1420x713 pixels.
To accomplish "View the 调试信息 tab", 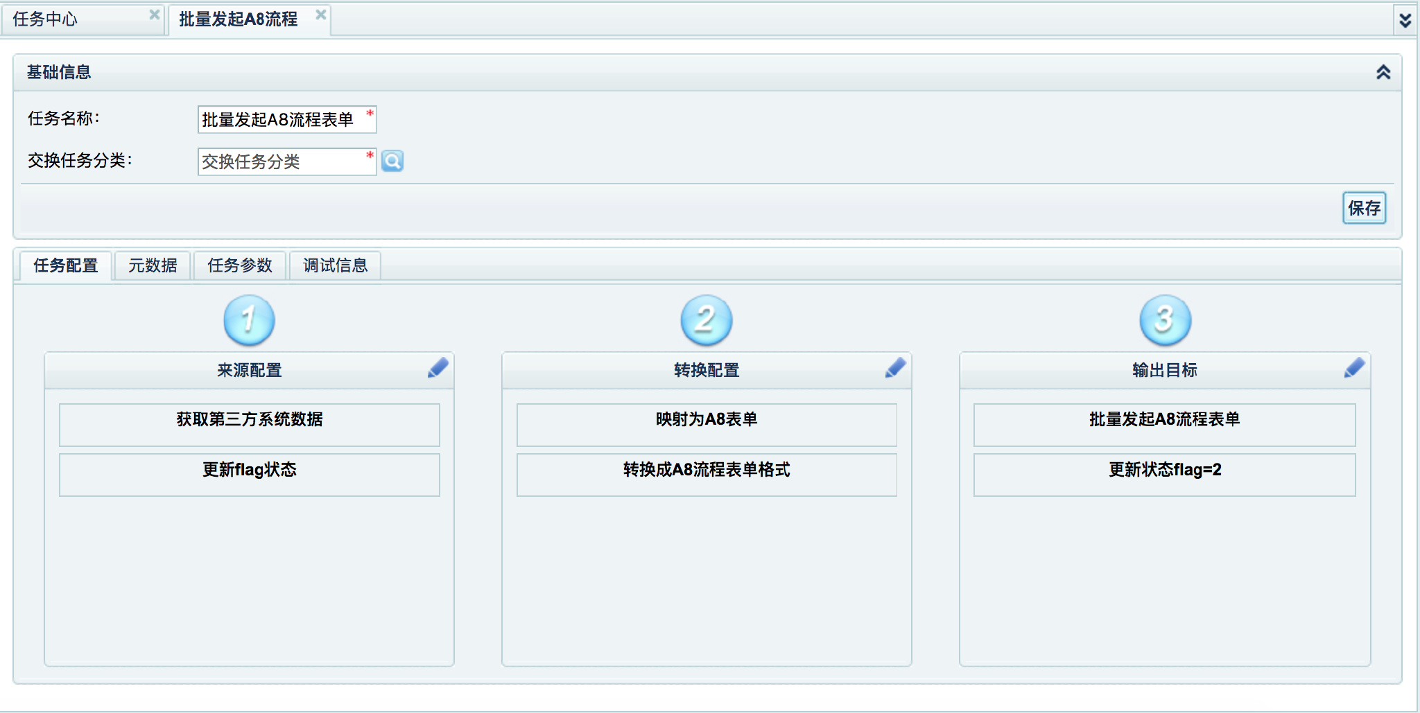I will tap(335, 265).
